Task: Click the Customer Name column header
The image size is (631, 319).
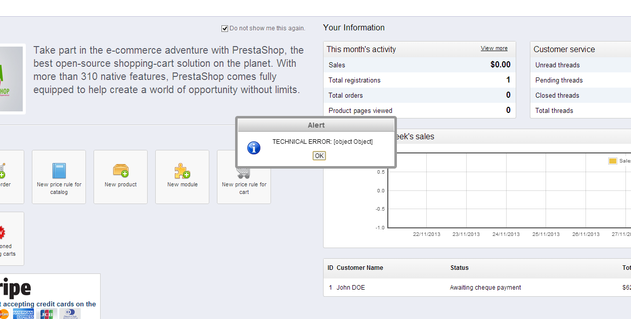Action: click(360, 268)
